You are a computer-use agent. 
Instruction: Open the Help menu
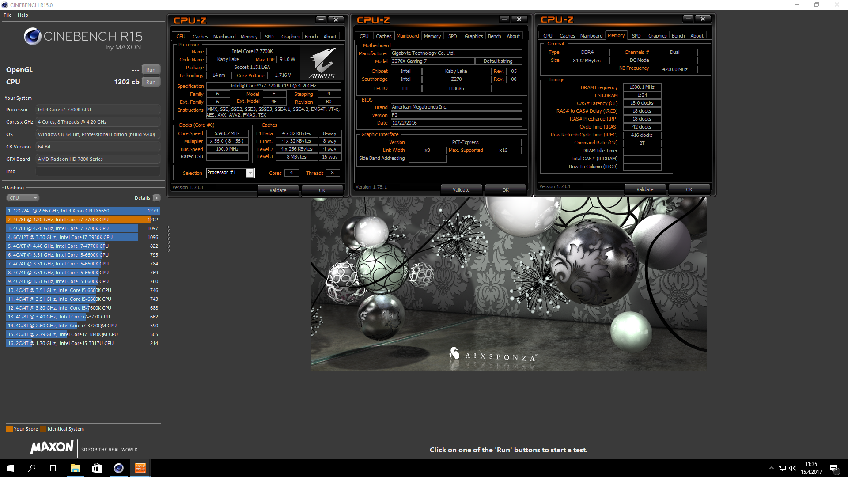click(x=23, y=15)
